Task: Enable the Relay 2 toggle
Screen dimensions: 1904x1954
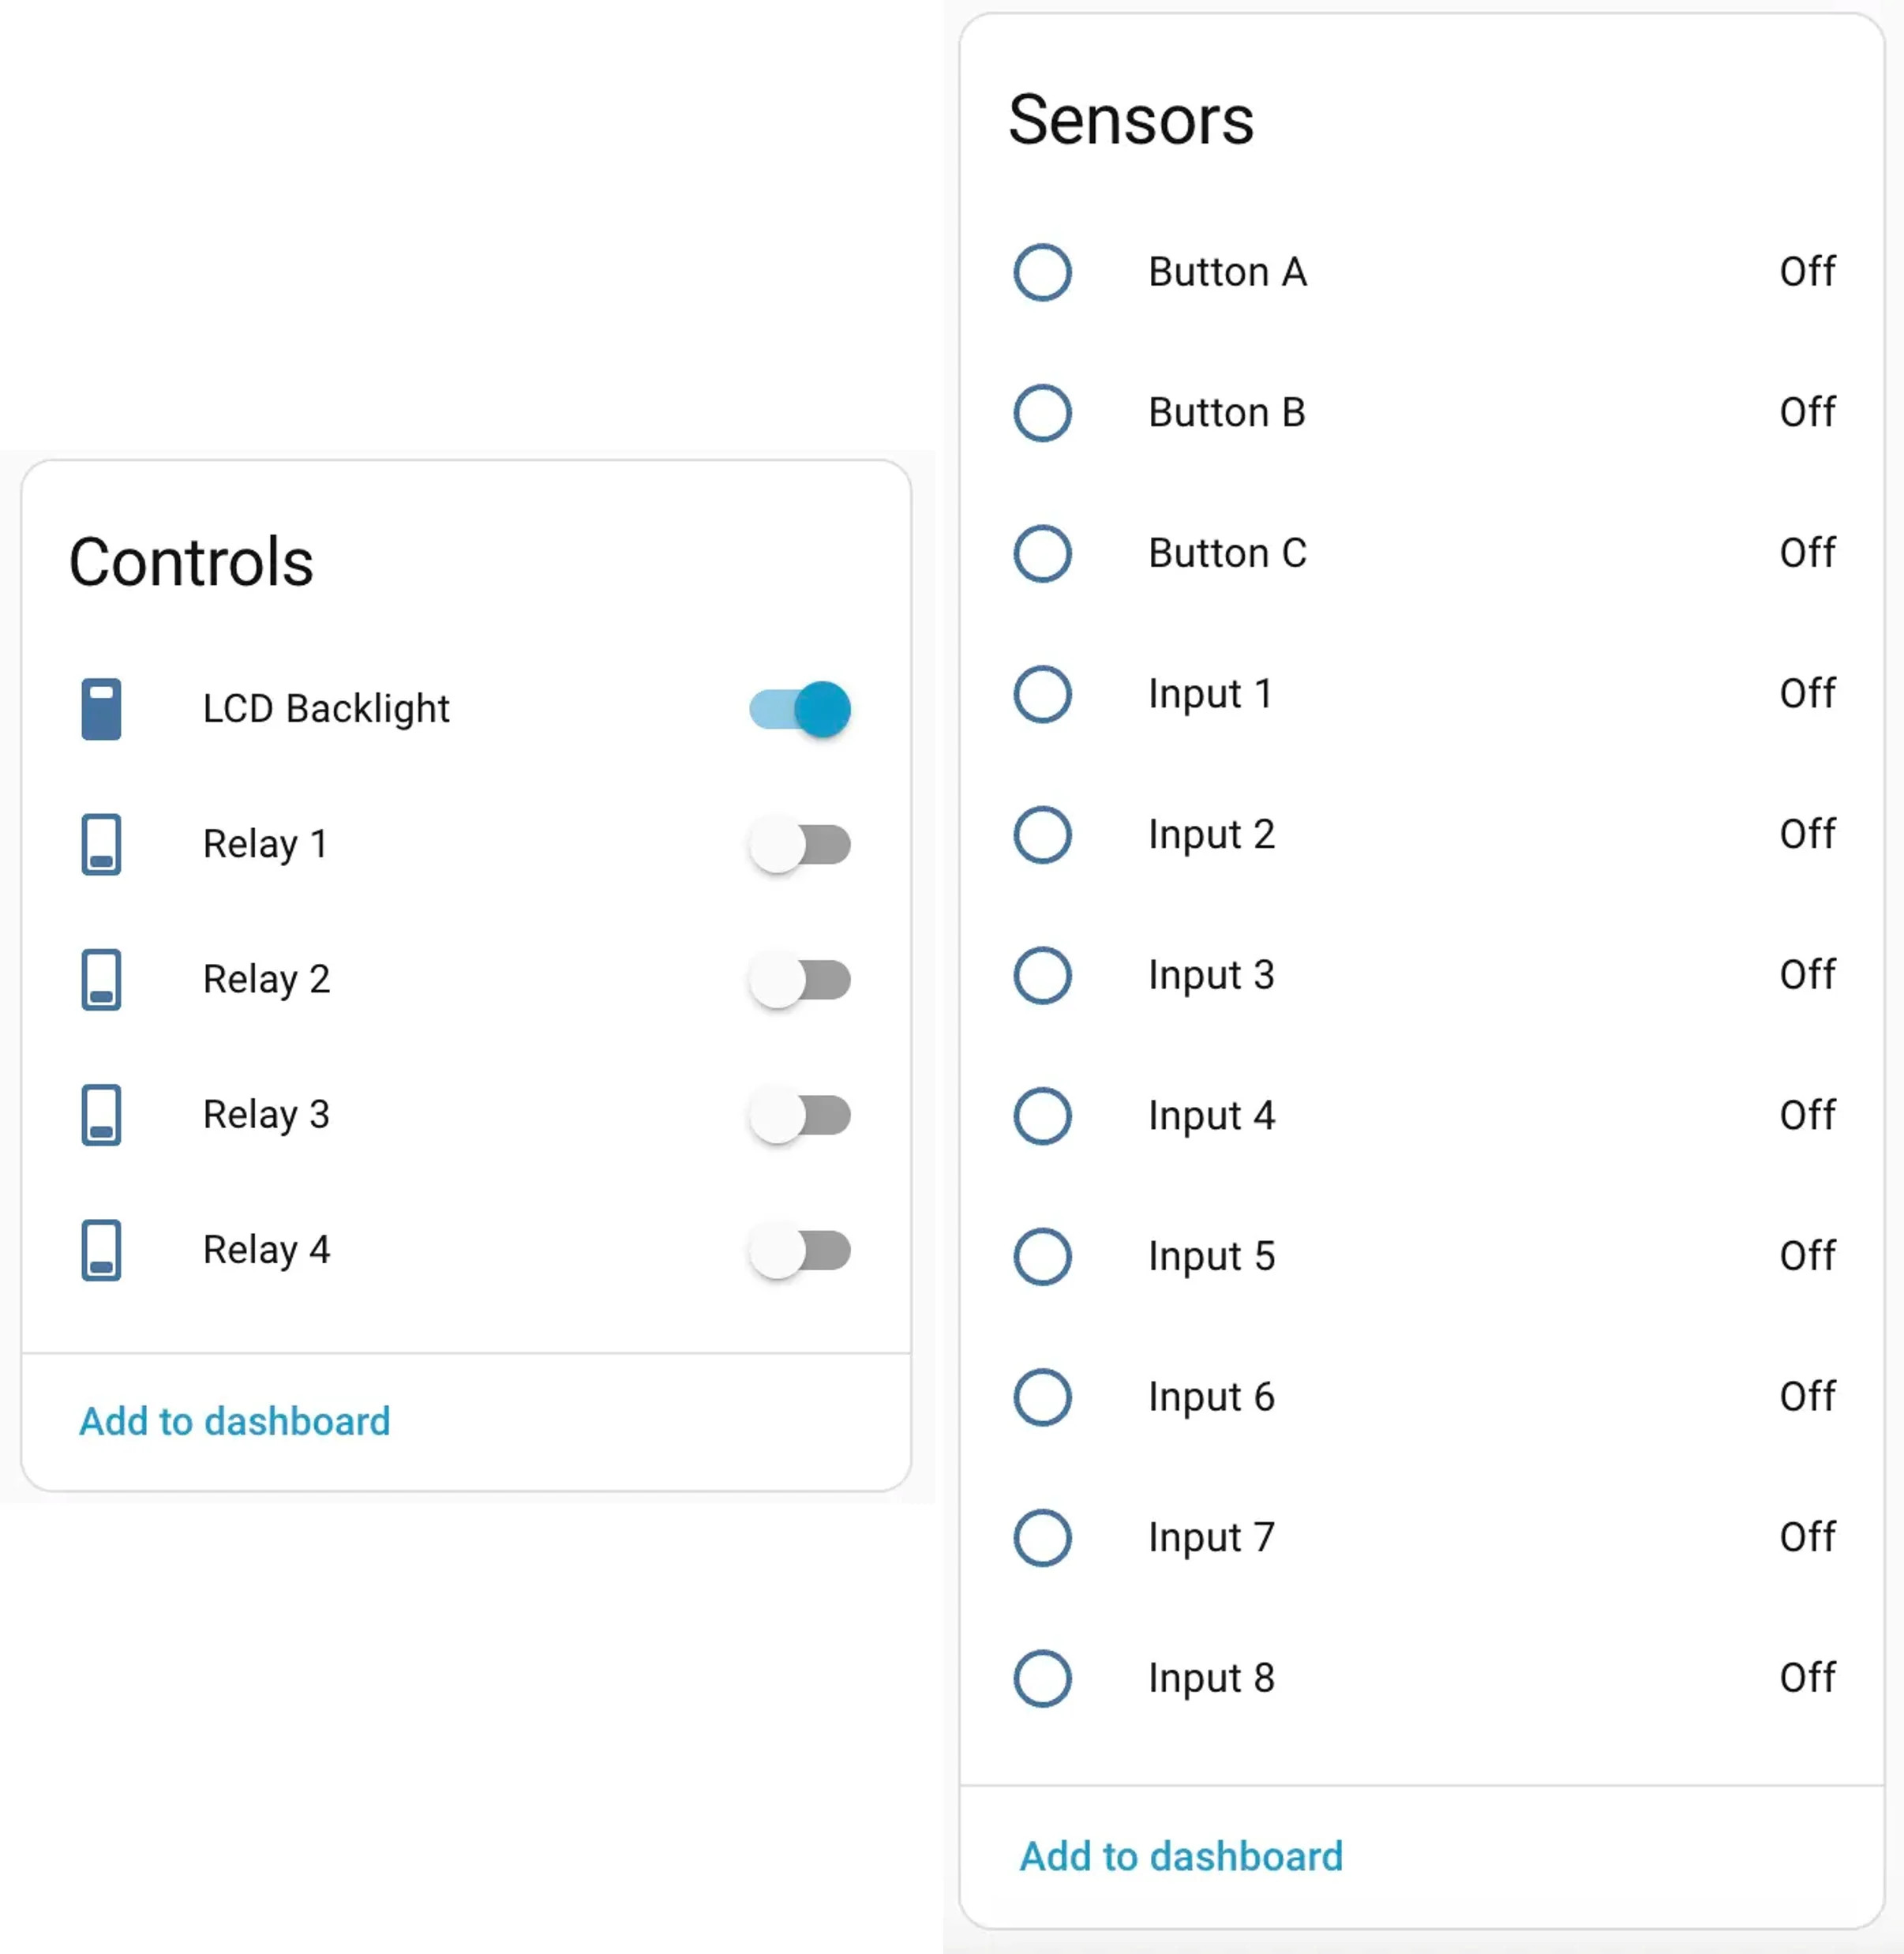Action: click(800, 979)
